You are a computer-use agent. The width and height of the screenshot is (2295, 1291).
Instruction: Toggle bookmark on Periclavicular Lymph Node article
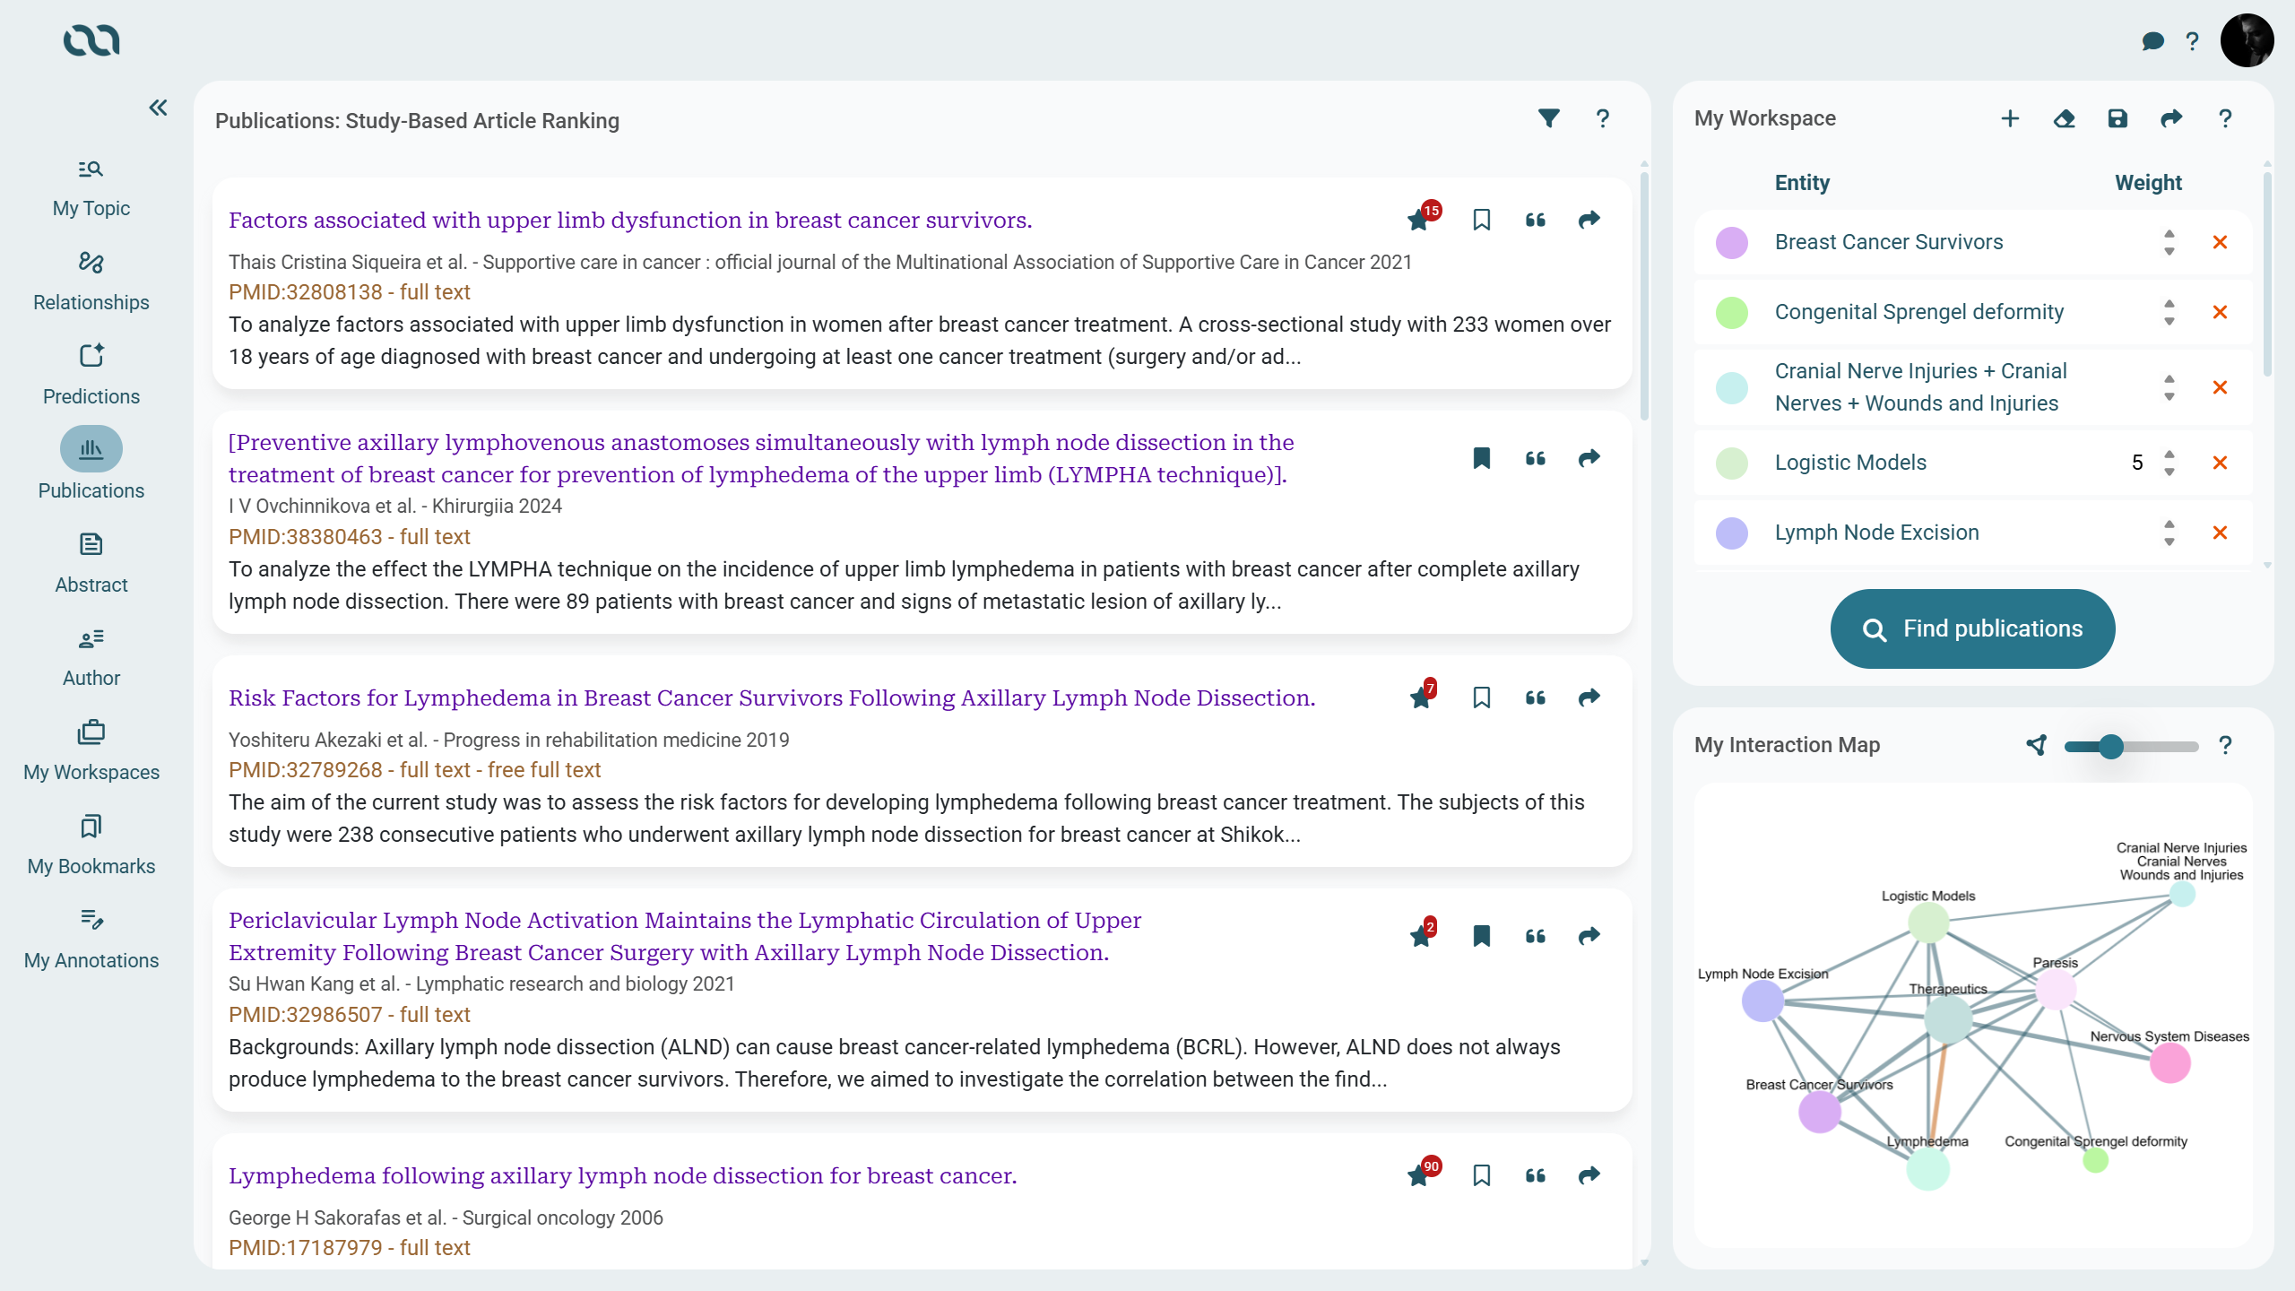pos(1481,936)
